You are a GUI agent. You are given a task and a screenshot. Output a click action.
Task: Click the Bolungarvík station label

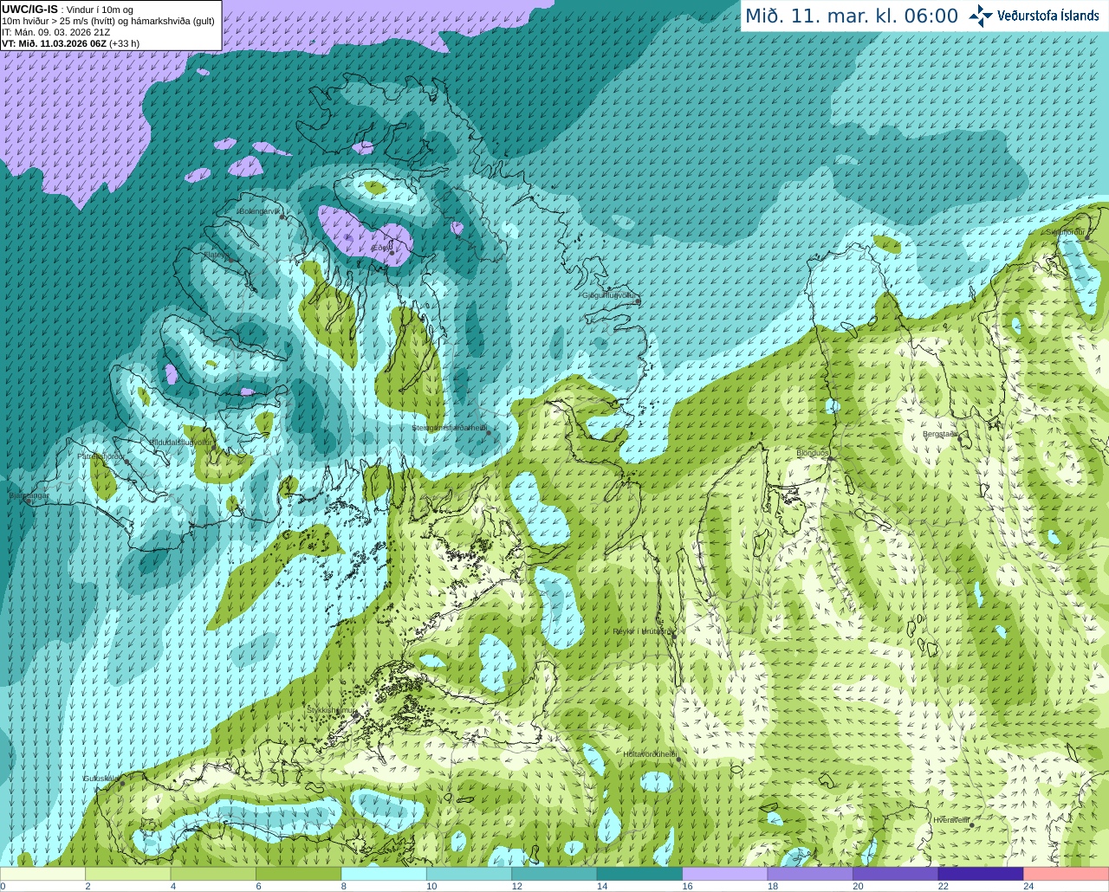tap(259, 211)
